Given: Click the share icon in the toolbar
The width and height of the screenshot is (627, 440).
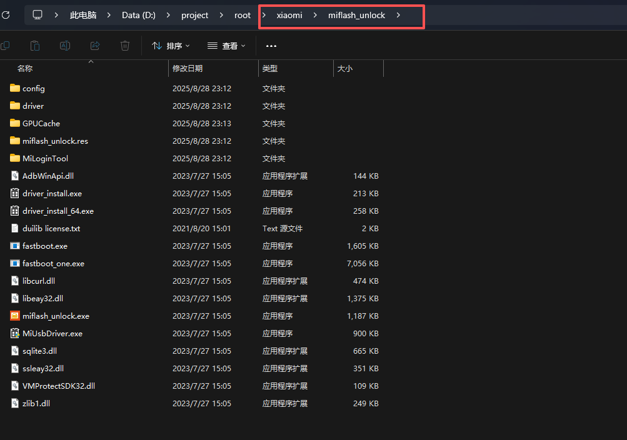Looking at the screenshot, I should coord(95,46).
